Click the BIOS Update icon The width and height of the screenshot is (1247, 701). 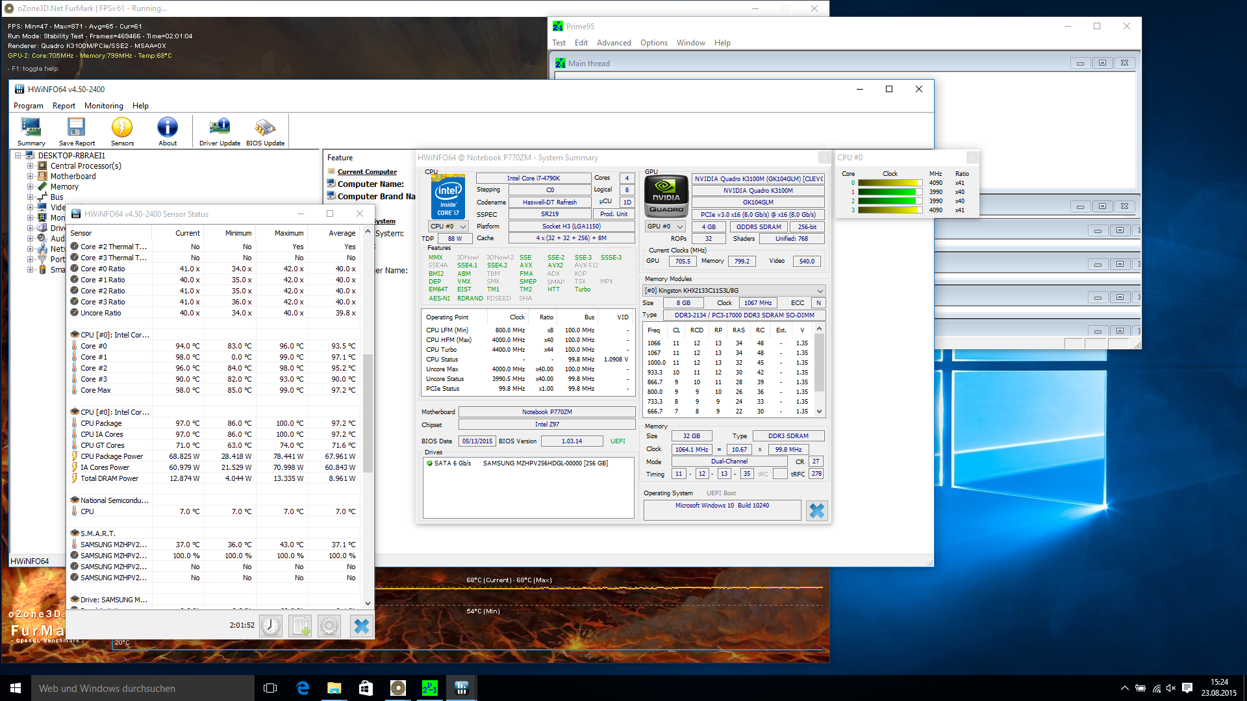(265, 131)
